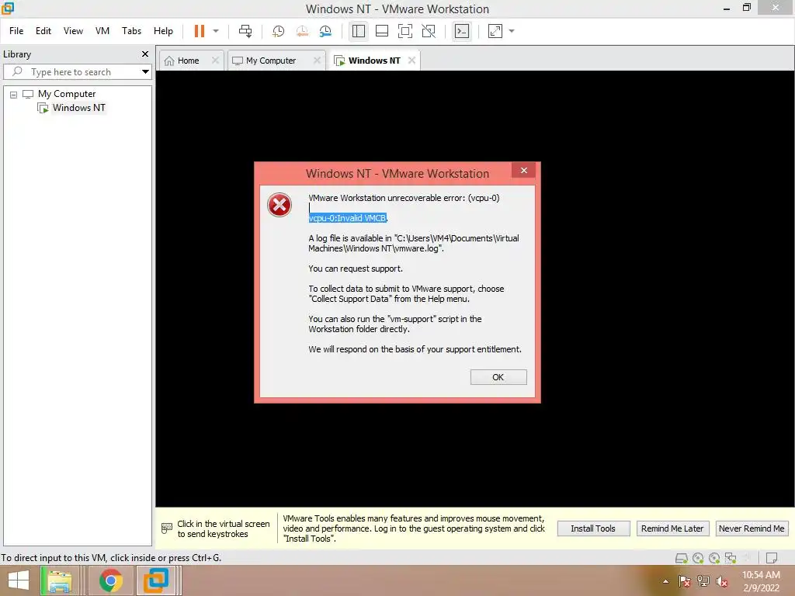Open the Snapshot Manager wrench-clock icon
The width and height of the screenshot is (795, 596).
tap(325, 31)
